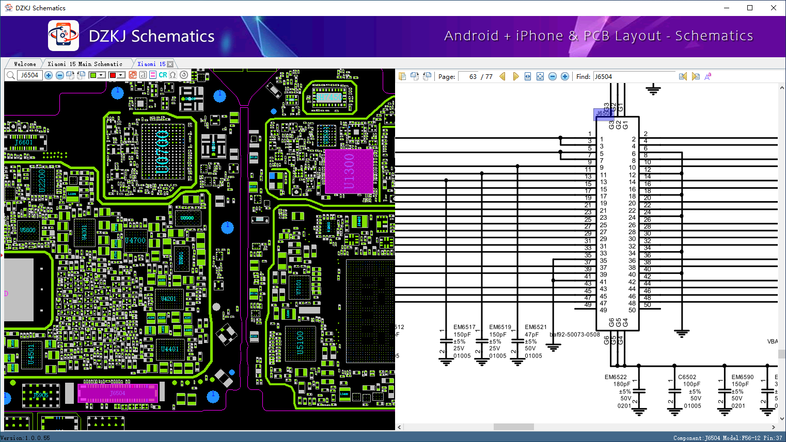Click the schematic scrollbar right arrow
The width and height of the screenshot is (786, 442).
pos(773,427)
